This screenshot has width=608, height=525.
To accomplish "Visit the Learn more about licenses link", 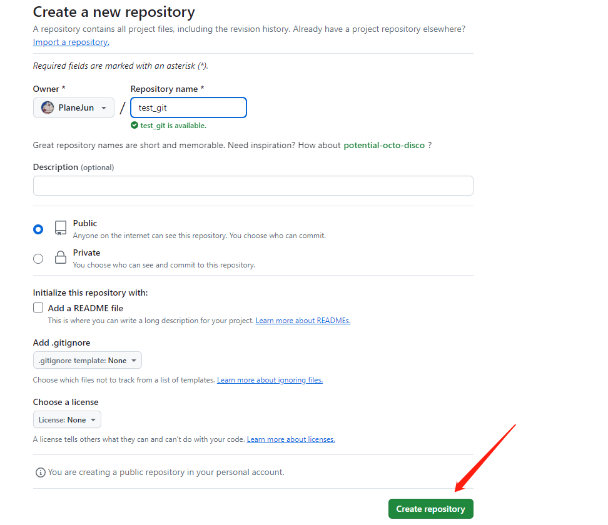I will click(x=291, y=439).
